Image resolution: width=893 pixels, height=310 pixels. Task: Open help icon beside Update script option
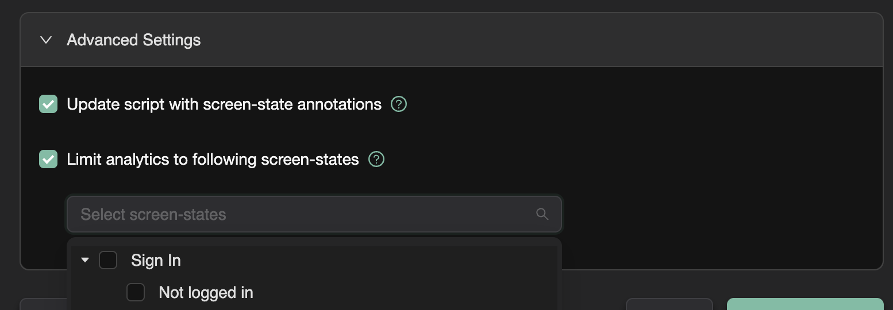(x=399, y=104)
